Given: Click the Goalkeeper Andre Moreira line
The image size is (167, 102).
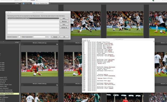Looking at the screenshot, I should tap(98, 71).
